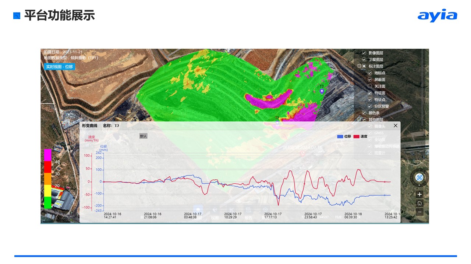The height and width of the screenshot is (264, 471).
Task: Select the T3 map marker
Action: tap(322, 91)
